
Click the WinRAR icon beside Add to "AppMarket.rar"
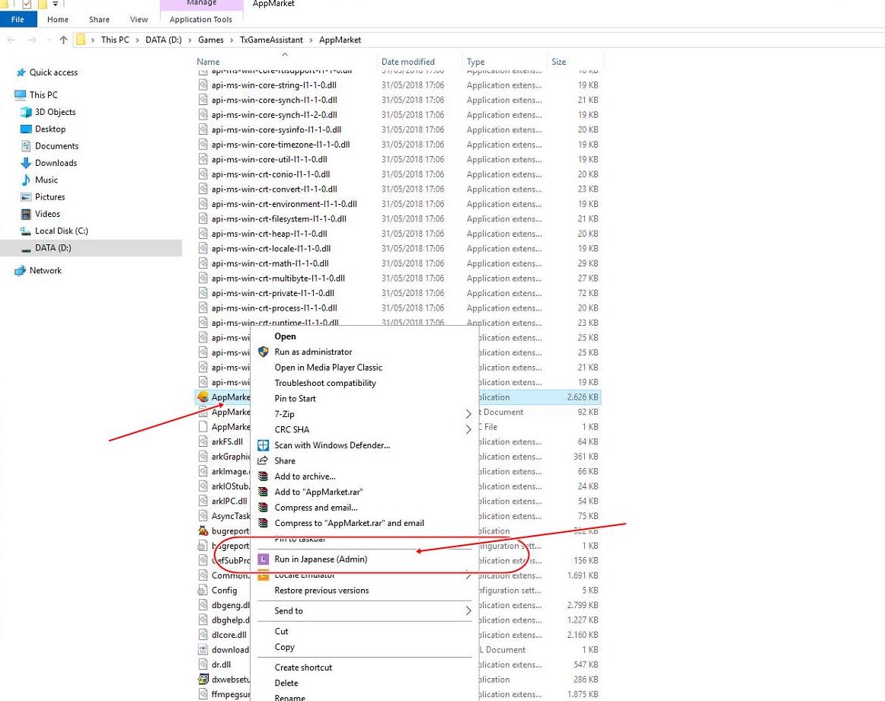point(263,492)
